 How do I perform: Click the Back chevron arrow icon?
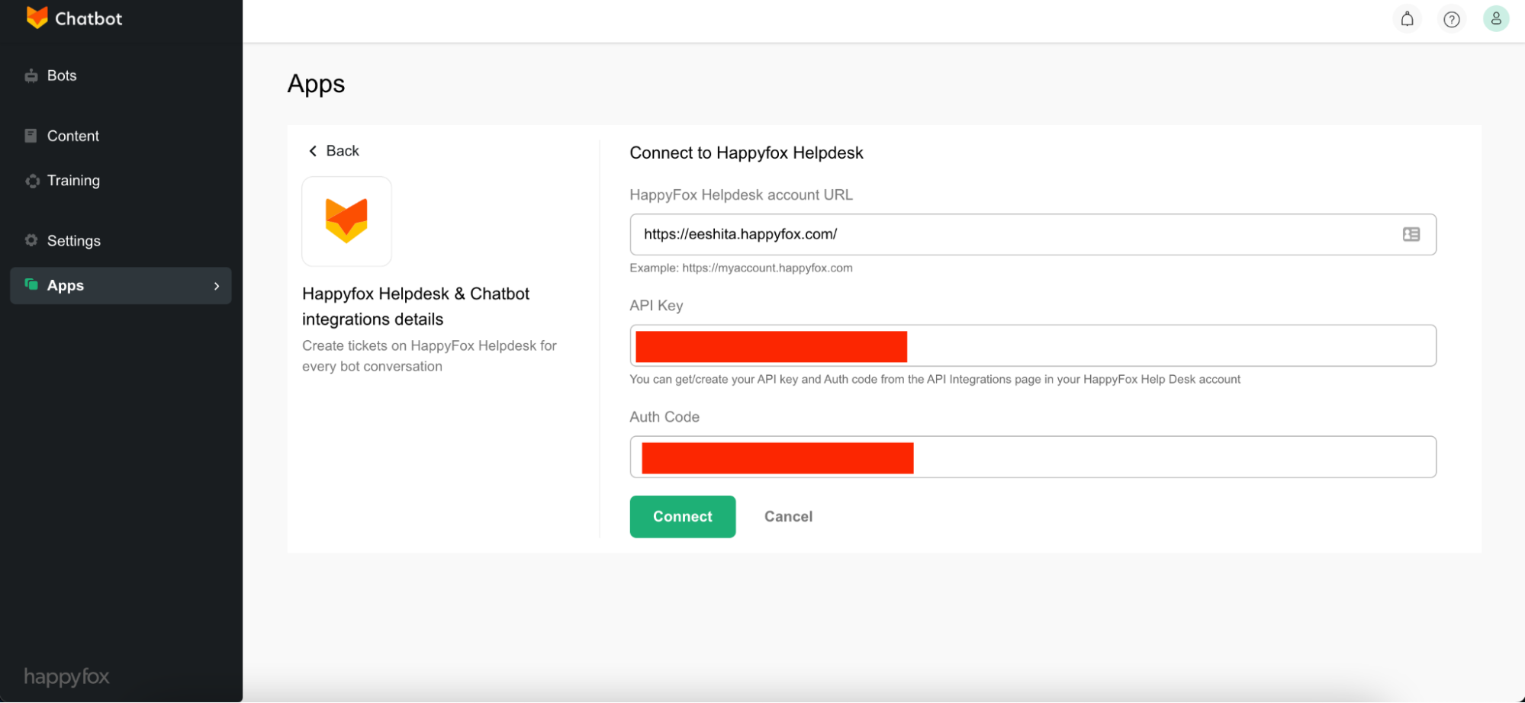point(313,151)
